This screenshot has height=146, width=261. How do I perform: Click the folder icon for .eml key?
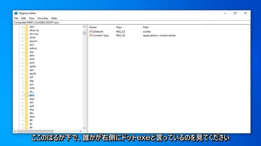(26, 63)
